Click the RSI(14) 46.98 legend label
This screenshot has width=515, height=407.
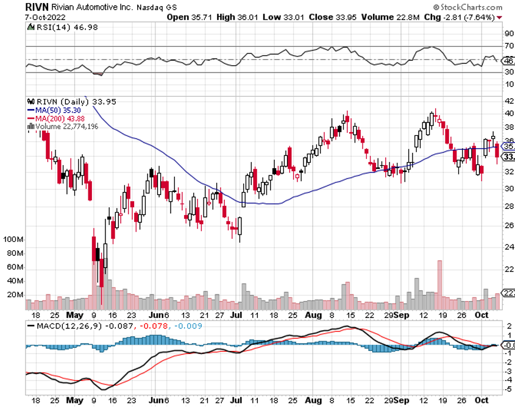67,27
